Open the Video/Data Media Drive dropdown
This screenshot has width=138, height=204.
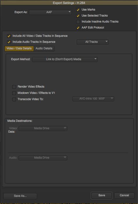point(43,128)
